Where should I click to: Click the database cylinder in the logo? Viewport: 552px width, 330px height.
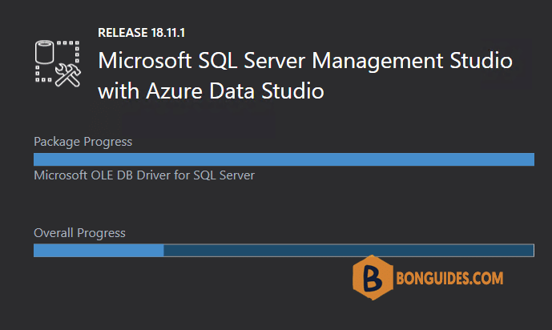pyautogui.click(x=45, y=52)
